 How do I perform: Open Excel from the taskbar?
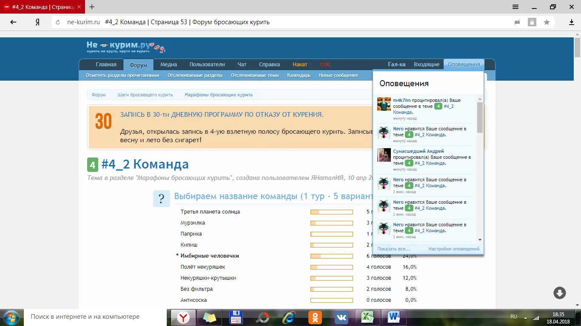pos(367,317)
